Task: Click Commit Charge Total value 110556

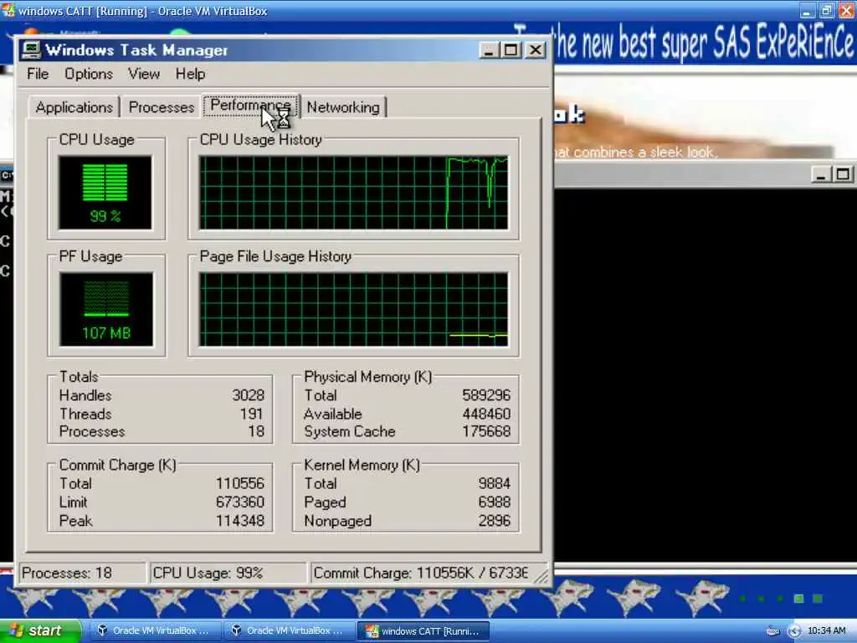Action: (240, 483)
